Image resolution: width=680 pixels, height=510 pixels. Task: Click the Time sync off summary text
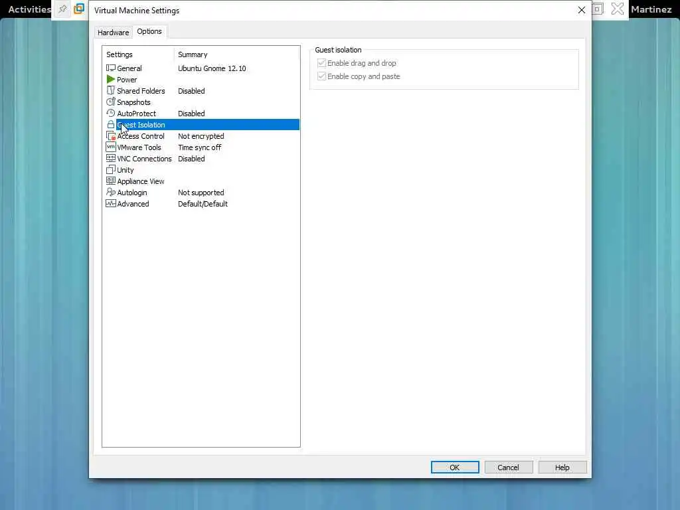(x=199, y=147)
